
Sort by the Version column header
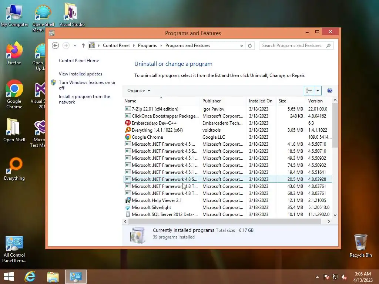click(319, 101)
